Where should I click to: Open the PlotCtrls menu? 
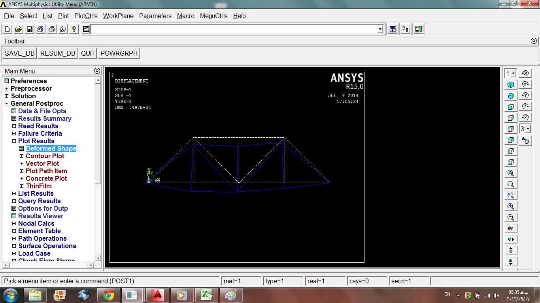click(x=86, y=16)
